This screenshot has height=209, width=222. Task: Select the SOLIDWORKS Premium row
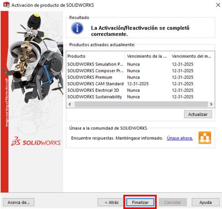pyautogui.click(x=140, y=78)
